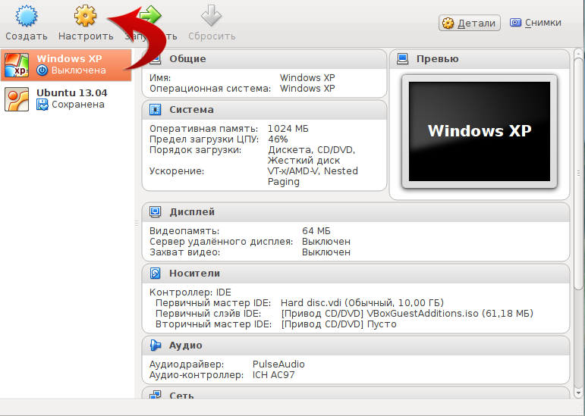This screenshot has width=585, height=416.
Task: Click the splitter handle beside VM list
Action: pyautogui.click(x=137, y=223)
